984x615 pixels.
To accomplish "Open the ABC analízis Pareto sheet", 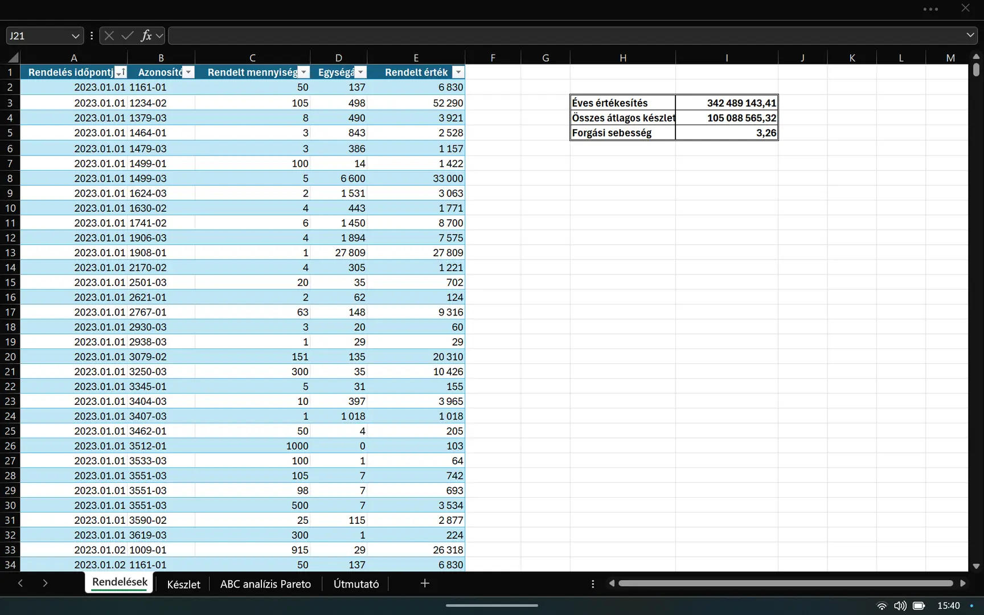I will click(265, 584).
